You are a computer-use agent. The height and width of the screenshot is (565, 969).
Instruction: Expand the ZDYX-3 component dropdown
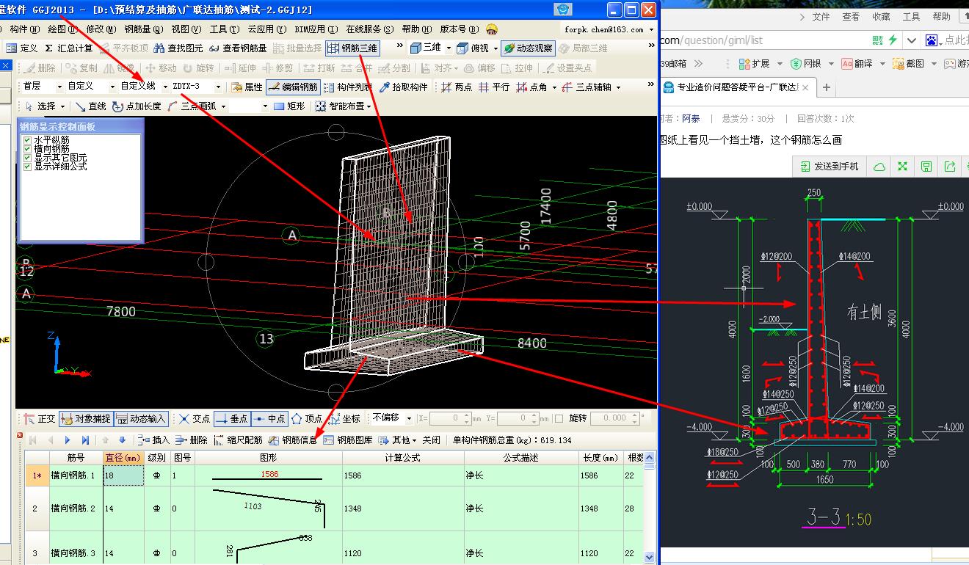[x=219, y=87]
